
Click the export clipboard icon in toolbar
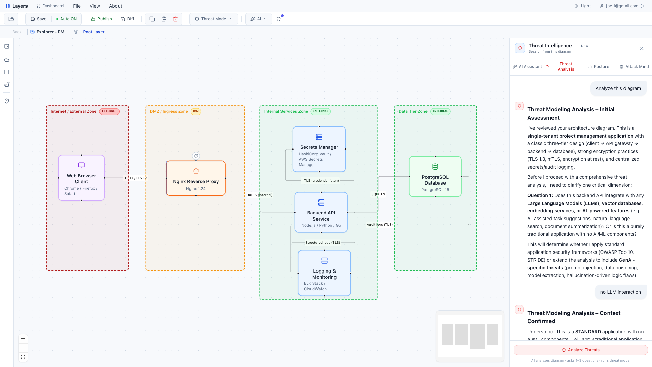[164, 19]
